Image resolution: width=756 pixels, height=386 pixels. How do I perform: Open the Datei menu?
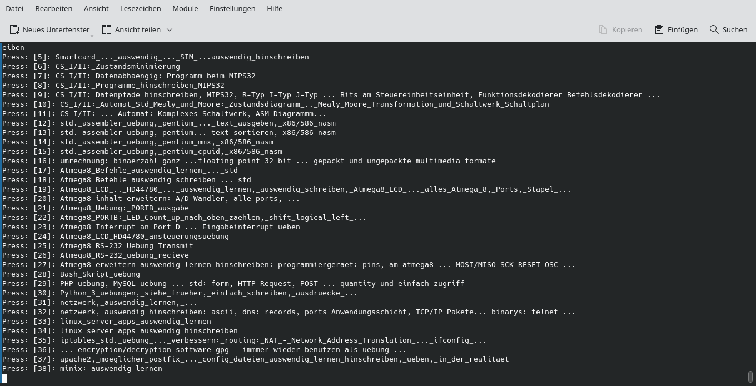(x=14, y=8)
